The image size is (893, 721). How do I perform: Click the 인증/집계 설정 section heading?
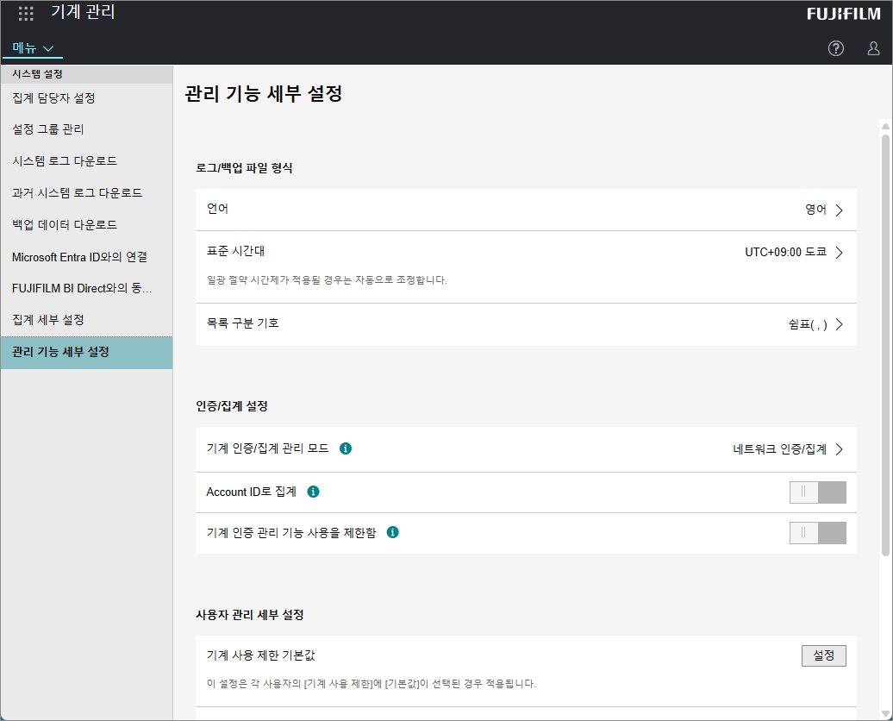232,406
